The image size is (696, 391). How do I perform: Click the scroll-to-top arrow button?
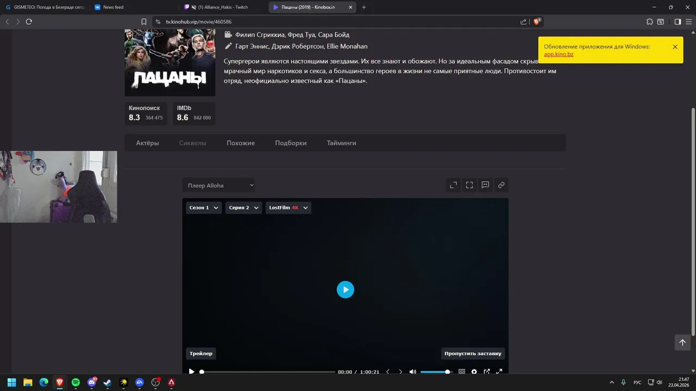[682, 342]
